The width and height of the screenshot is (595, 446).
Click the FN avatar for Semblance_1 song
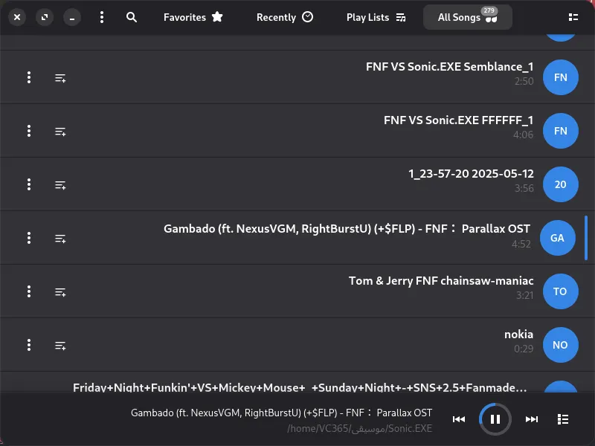[x=561, y=77]
